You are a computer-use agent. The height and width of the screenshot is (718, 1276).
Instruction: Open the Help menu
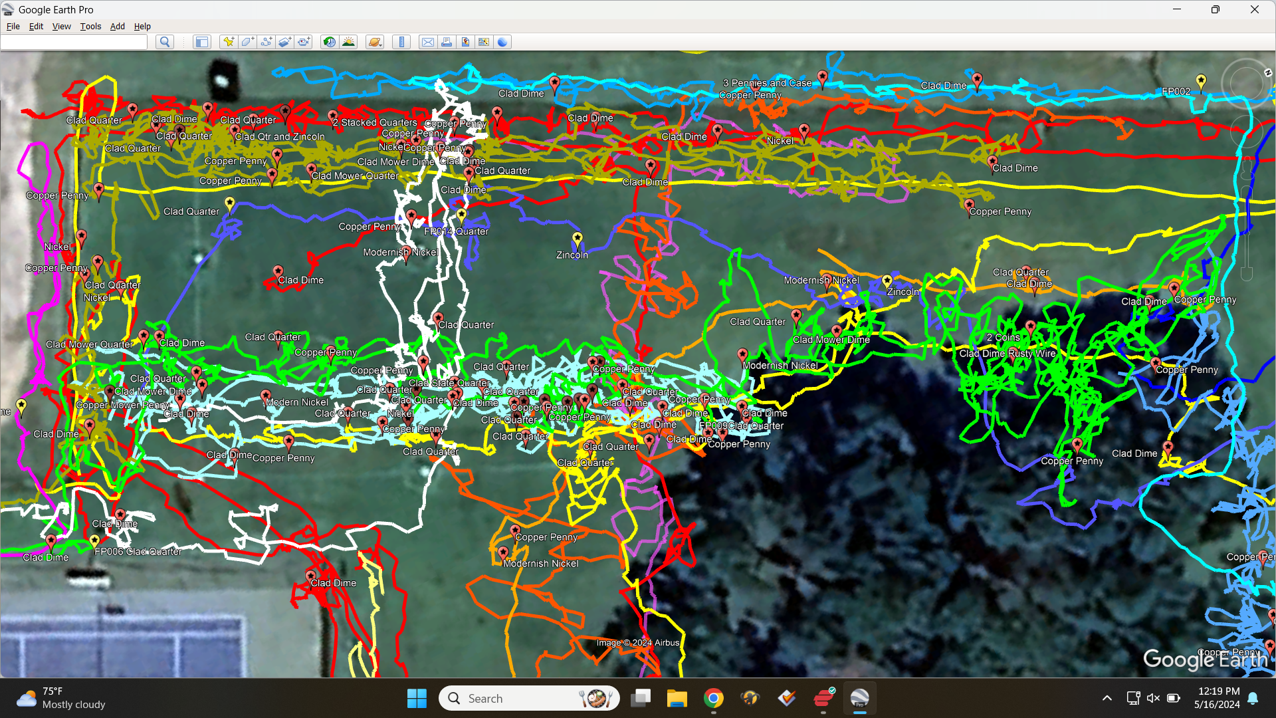(142, 27)
